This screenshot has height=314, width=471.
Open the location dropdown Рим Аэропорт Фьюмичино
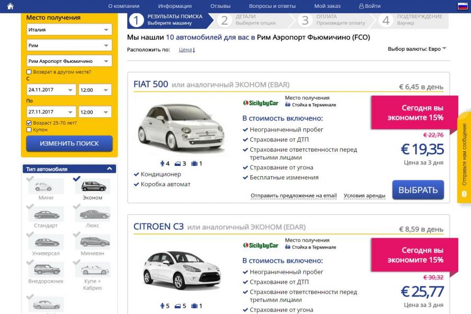[69, 61]
